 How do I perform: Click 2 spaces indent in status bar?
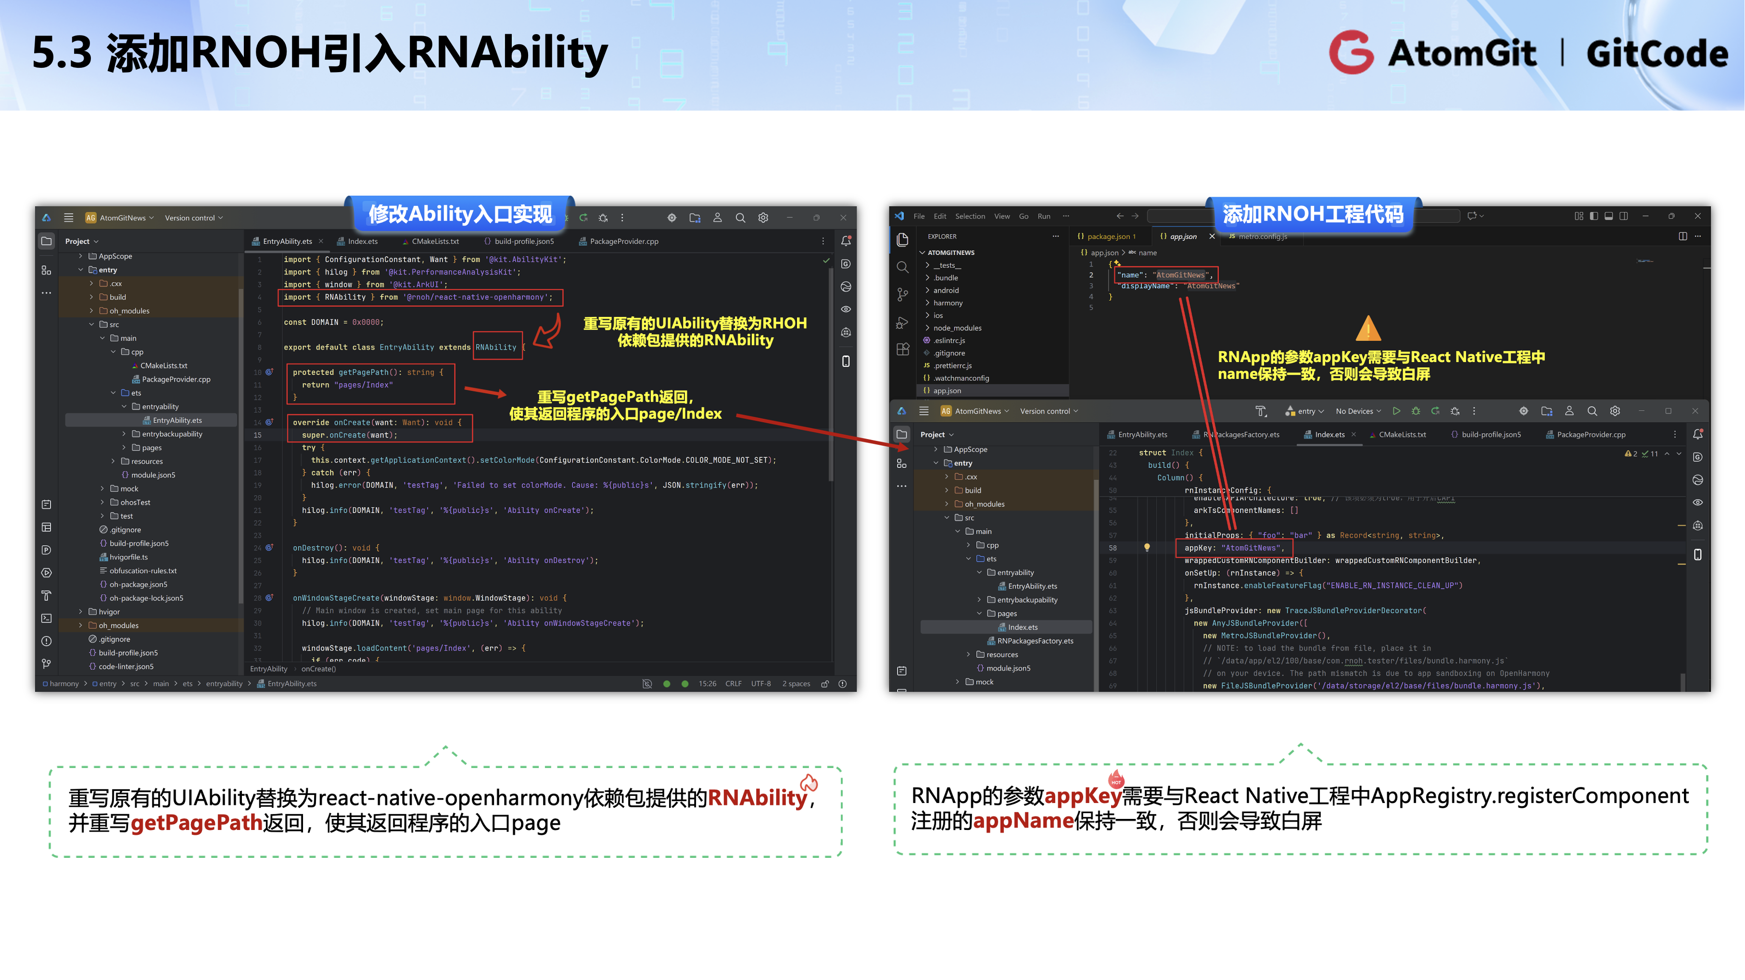(x=796, y=684)
